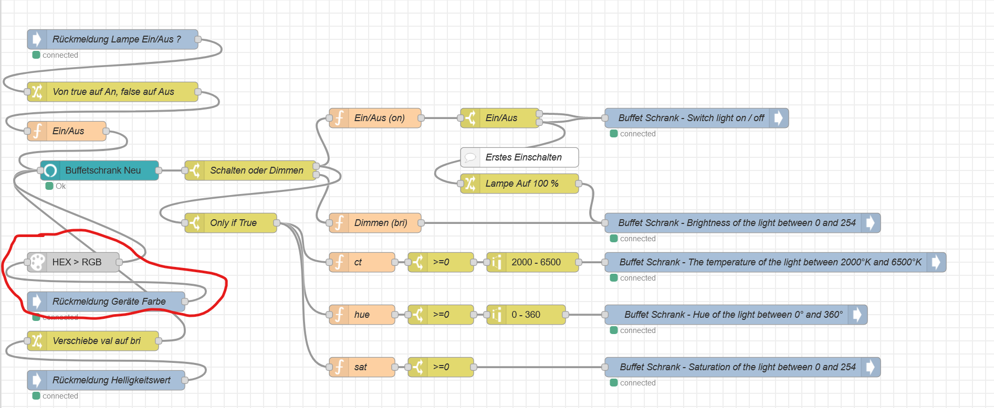Screen dimensions: 994x408
Task: Click the input port of the Saturation node
Action: [605, 367]
